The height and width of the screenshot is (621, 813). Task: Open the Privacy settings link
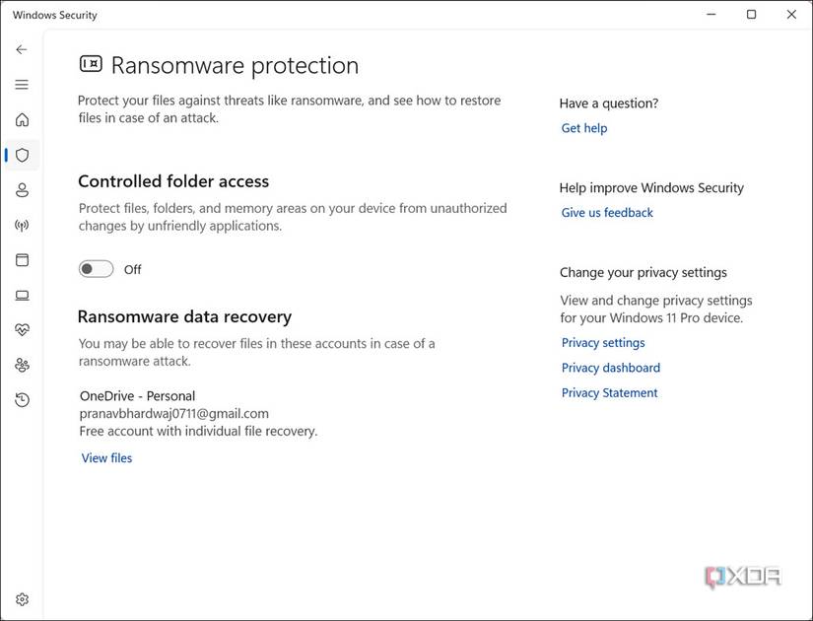coord(603,342)
